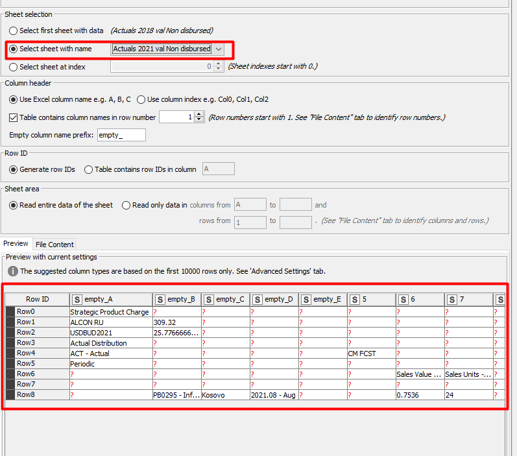Select 'Read only data in' radio button

click(x=126, y=206)
